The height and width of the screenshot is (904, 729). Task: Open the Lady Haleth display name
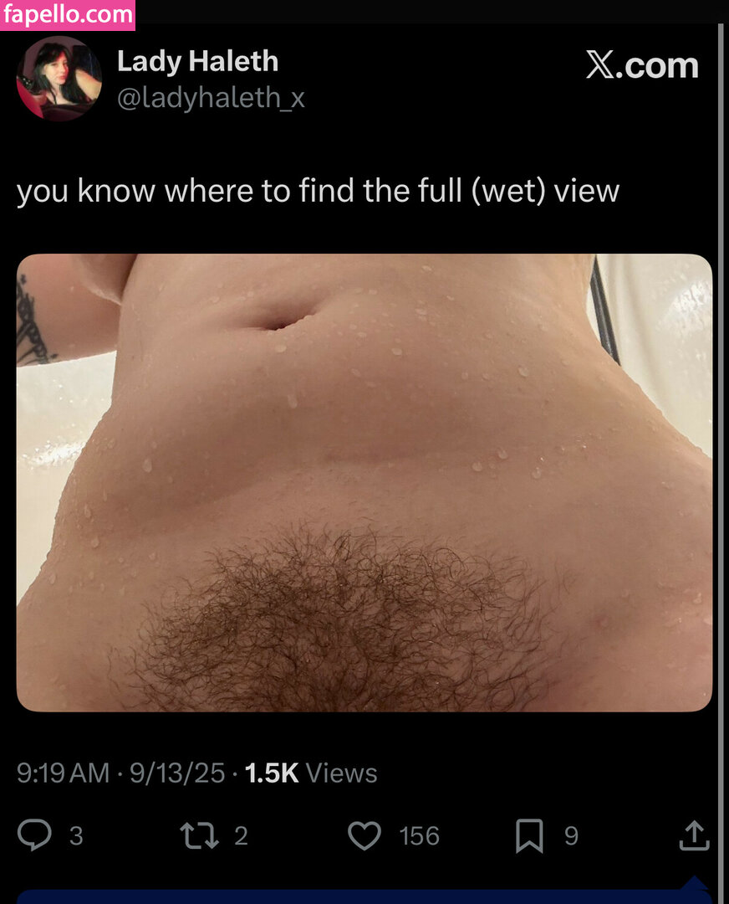tap(197, 61)
